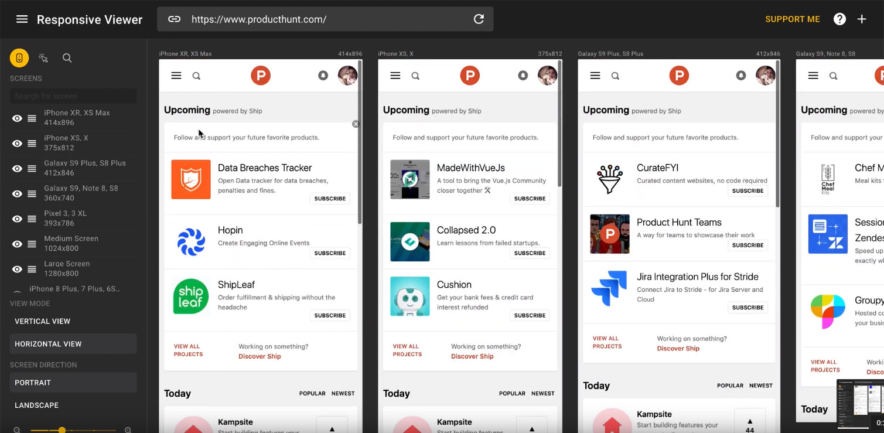Click search icon in iPhone XR screen

click(197, 76)
